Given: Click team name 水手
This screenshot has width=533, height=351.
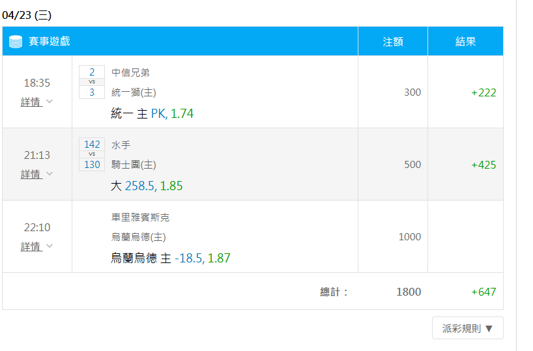Looking at the screenshot, I should point(121,145).
